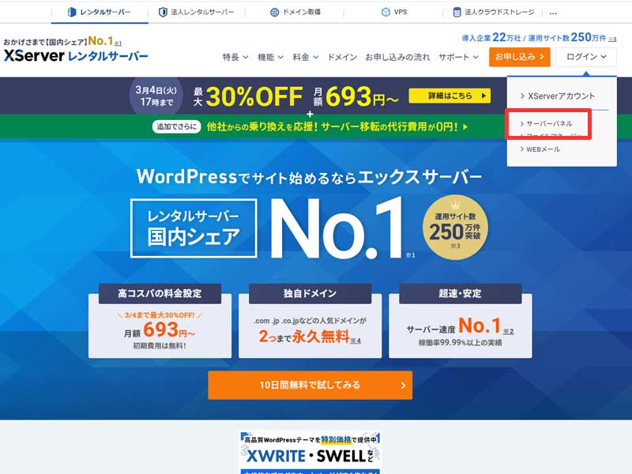The width and height of the screenshot is (632, 474).
Task: Open お申し込みの流れ in the header
Action: [398, 57]
